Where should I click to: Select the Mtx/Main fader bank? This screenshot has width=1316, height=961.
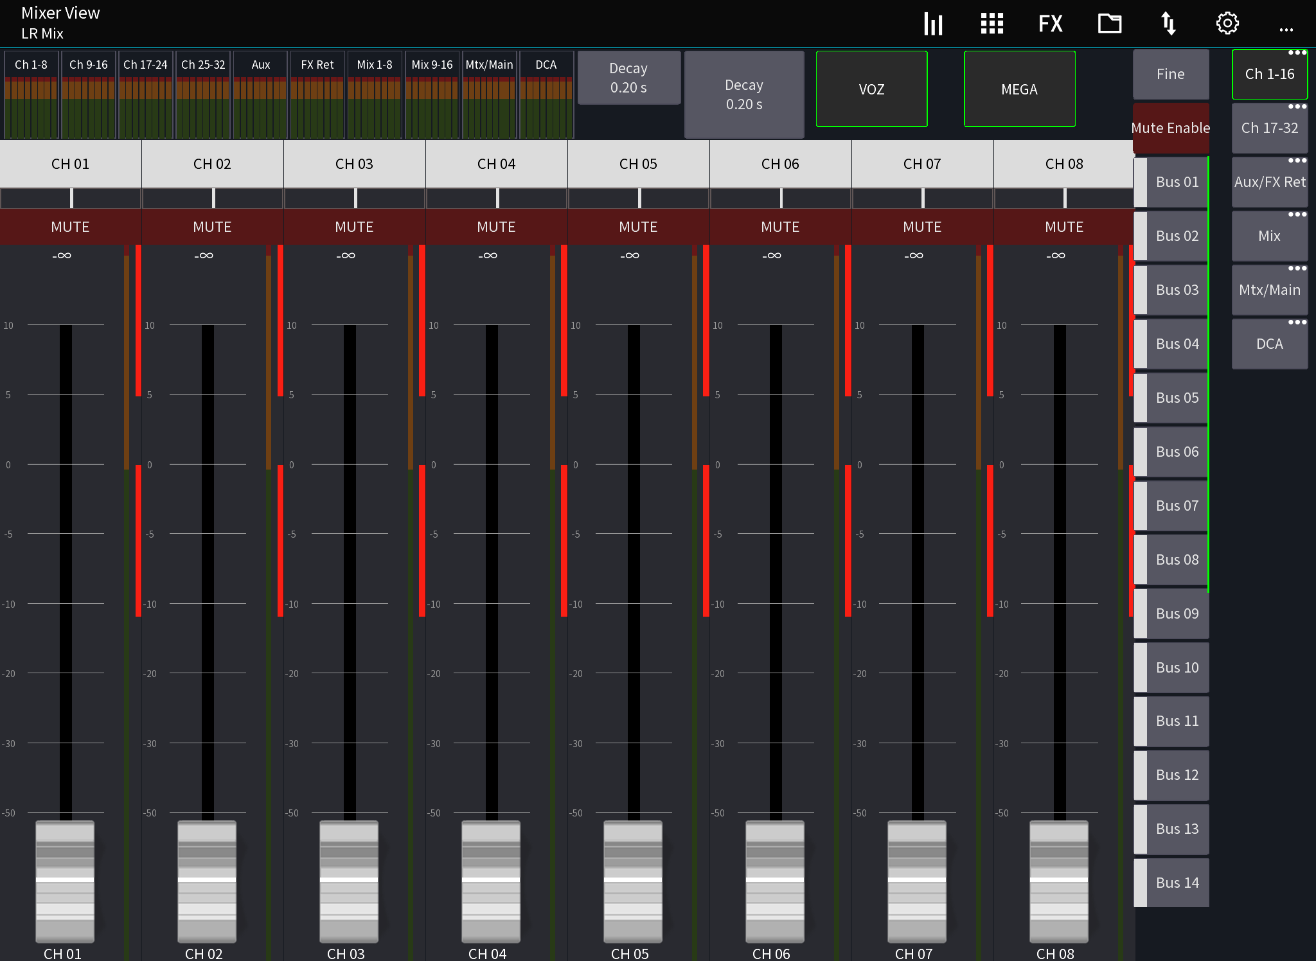[x=1269, y=290]
